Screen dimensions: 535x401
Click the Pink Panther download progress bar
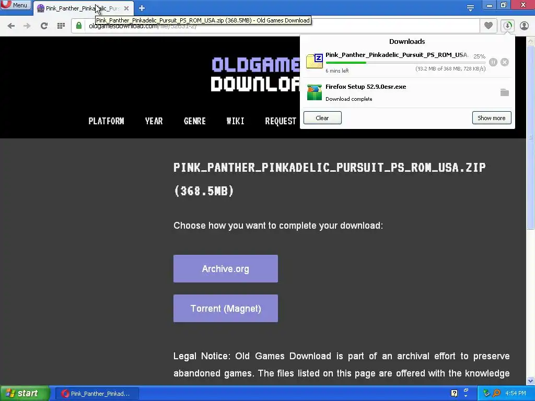pyautogui.click(x=405, y=63)
